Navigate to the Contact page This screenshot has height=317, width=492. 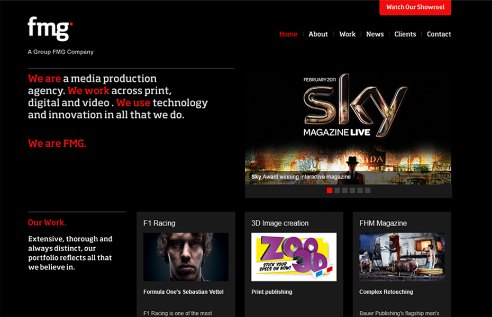point(439,34)
